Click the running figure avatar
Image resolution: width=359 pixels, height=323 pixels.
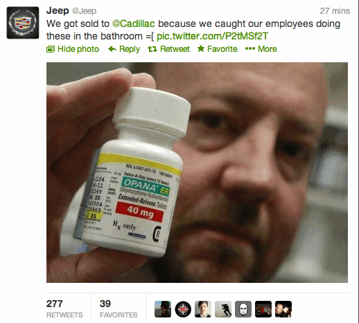coord(223,309)
